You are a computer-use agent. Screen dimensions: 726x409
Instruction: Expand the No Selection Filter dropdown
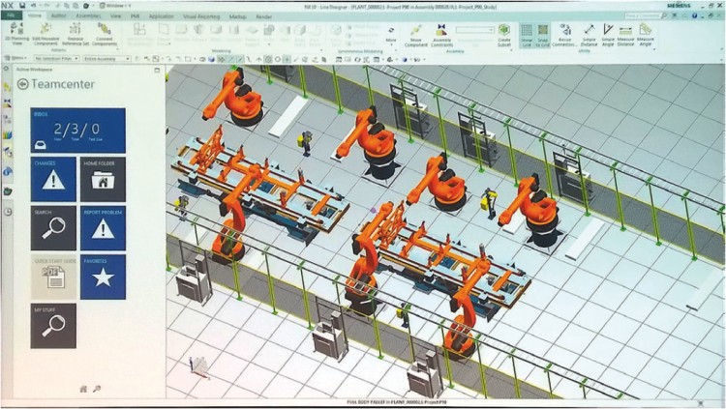(56, 57)
